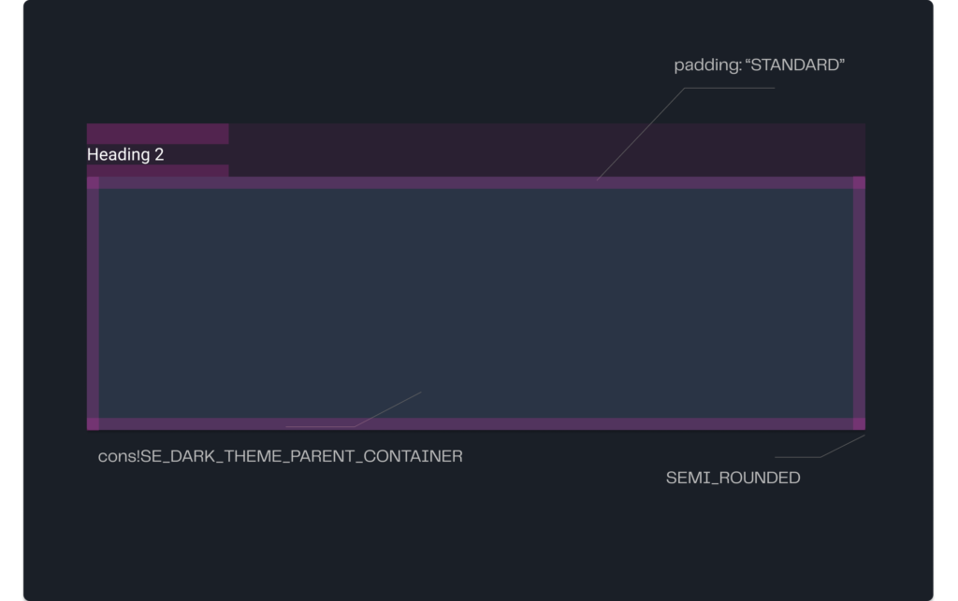Select the SEMI_ROUNDED annotation label
958x601 pixels.
733,478
